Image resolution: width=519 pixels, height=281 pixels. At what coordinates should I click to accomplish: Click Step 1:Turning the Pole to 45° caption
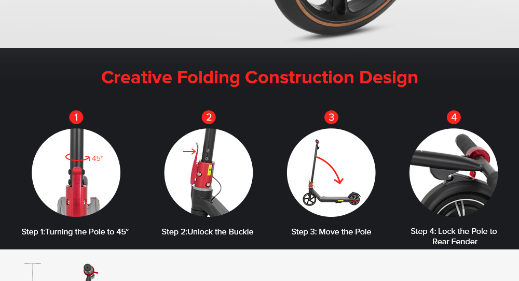tap(75, 232)
